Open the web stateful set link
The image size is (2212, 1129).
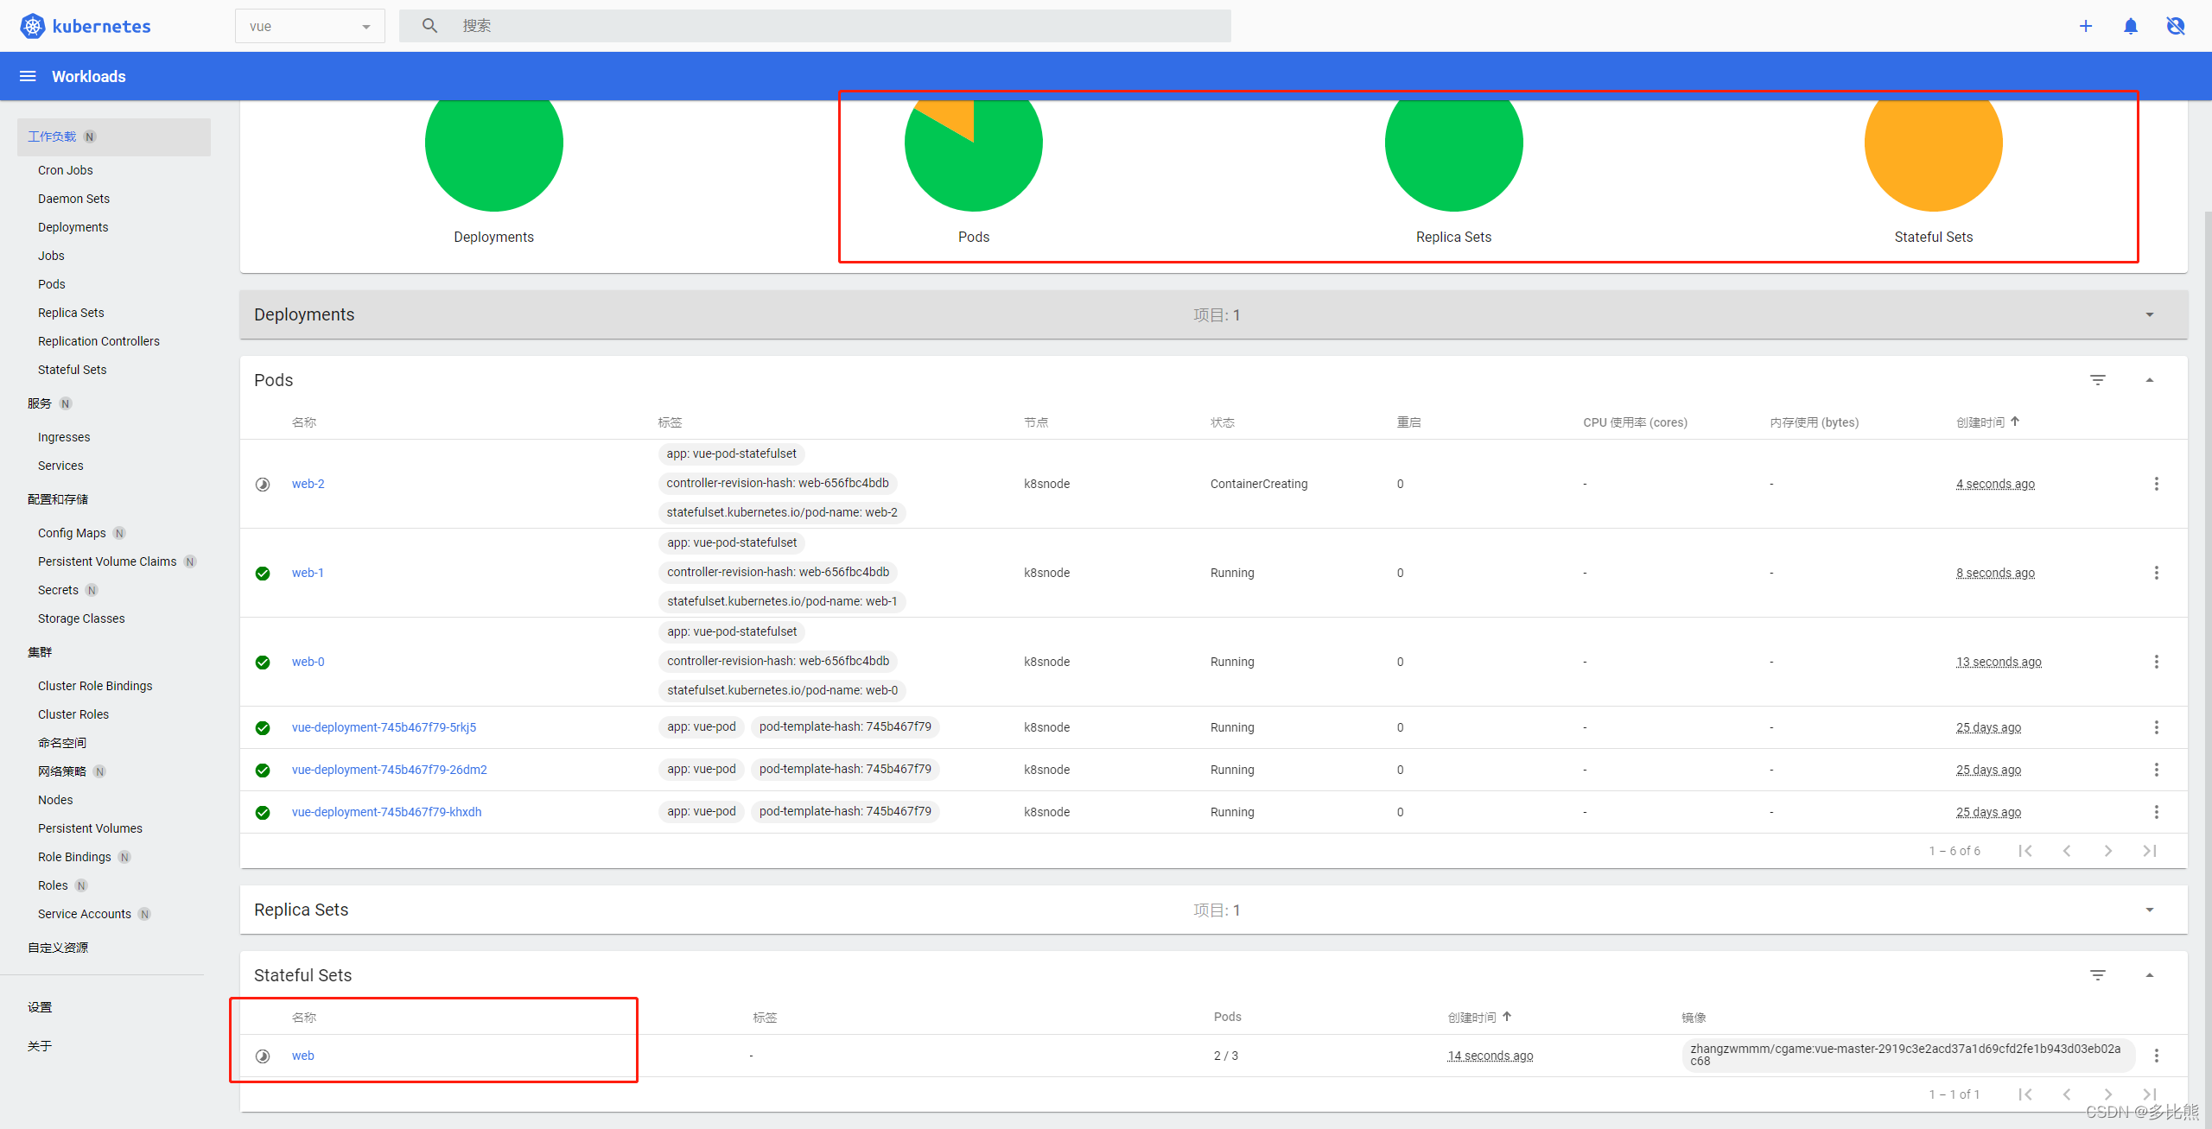click(x=303, y=1056)
